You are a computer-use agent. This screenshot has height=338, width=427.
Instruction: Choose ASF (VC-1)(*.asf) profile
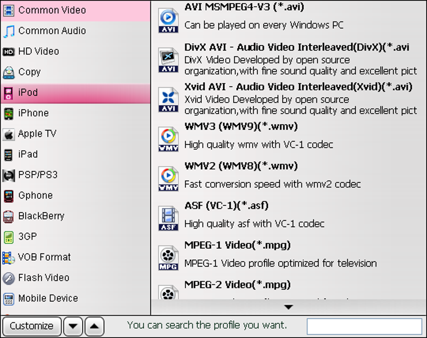(x=289, y=218)
